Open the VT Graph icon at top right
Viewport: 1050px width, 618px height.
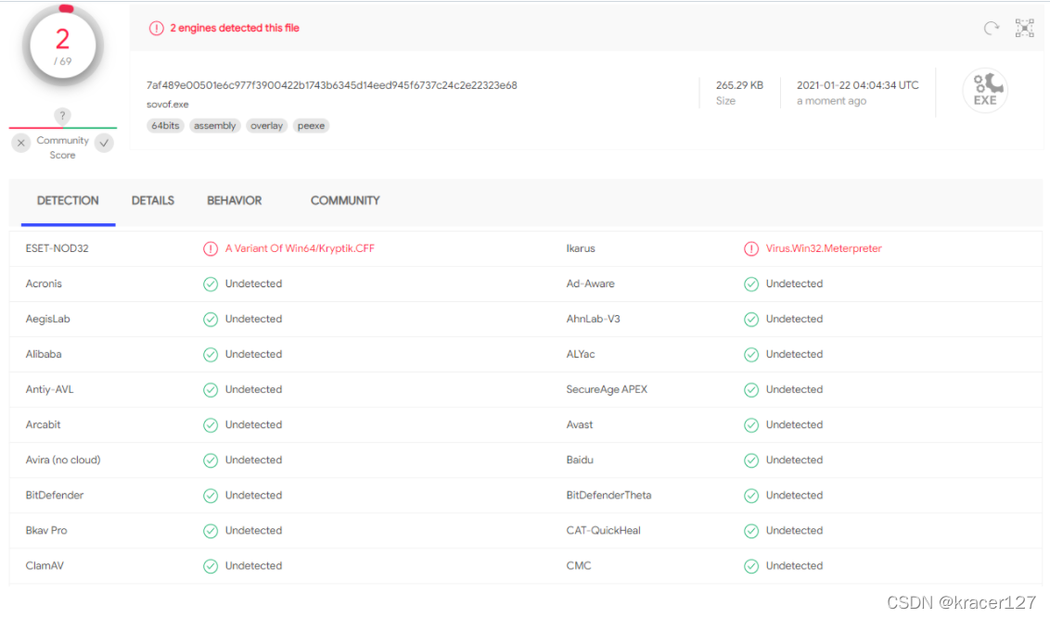[1024, 28]
